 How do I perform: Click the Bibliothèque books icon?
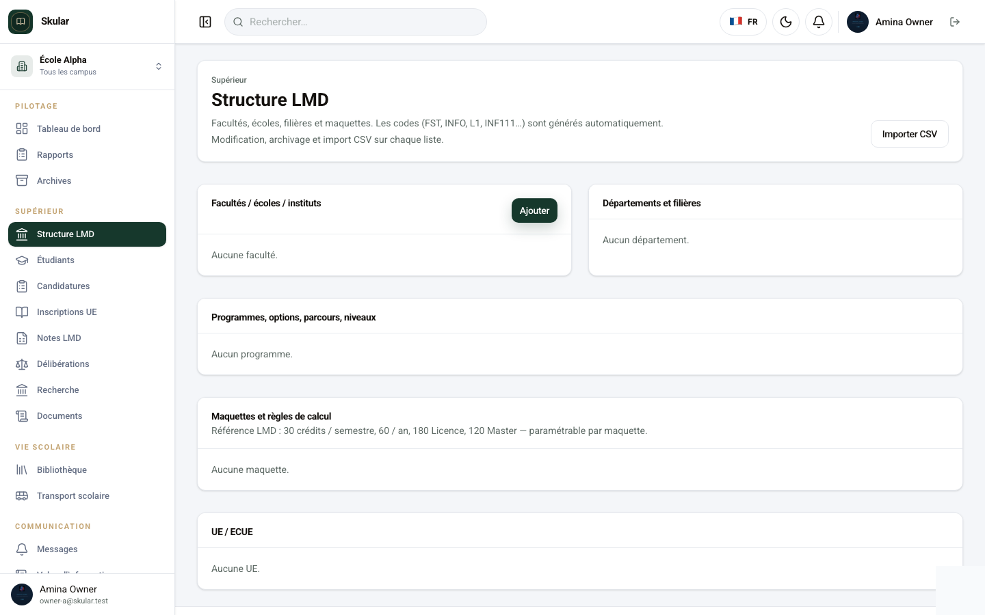tap(22, 469)
